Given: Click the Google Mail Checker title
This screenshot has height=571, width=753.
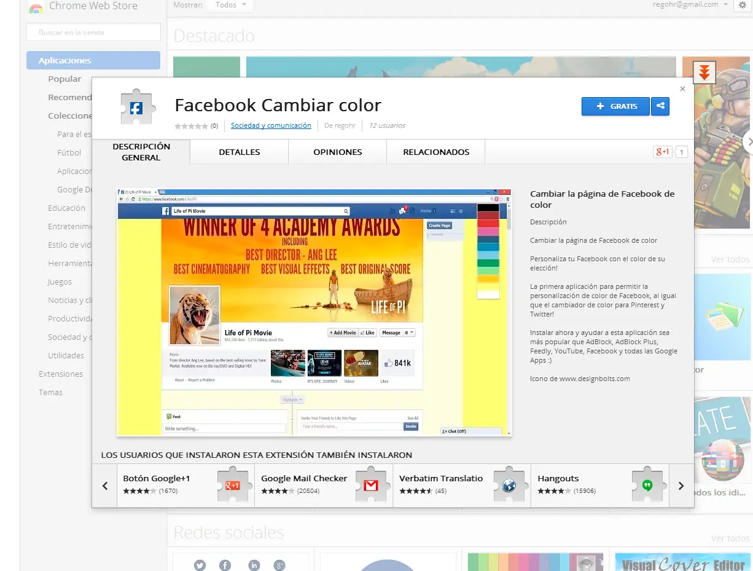Looking at the screenshot, I should point(304,478).
